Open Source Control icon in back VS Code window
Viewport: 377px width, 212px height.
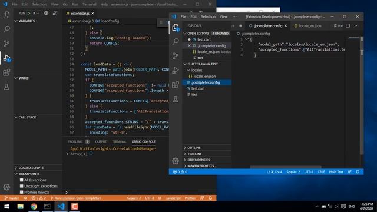[6, 44]
